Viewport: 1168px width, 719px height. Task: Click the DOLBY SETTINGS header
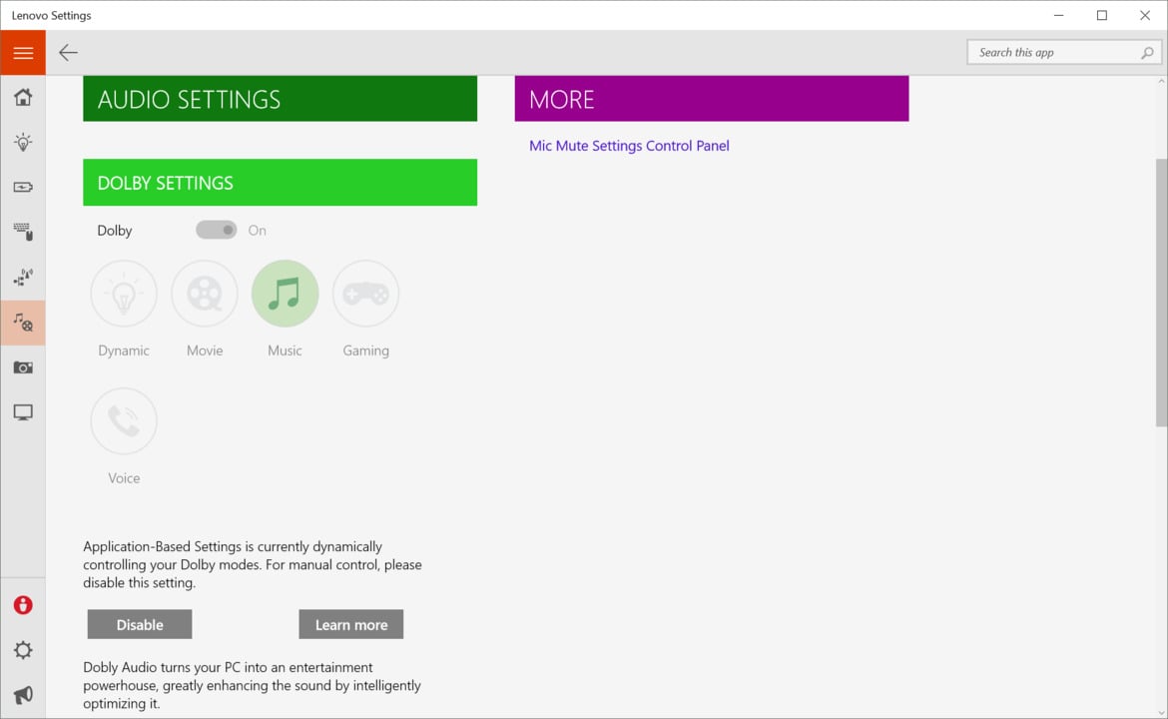pos(281,183)
